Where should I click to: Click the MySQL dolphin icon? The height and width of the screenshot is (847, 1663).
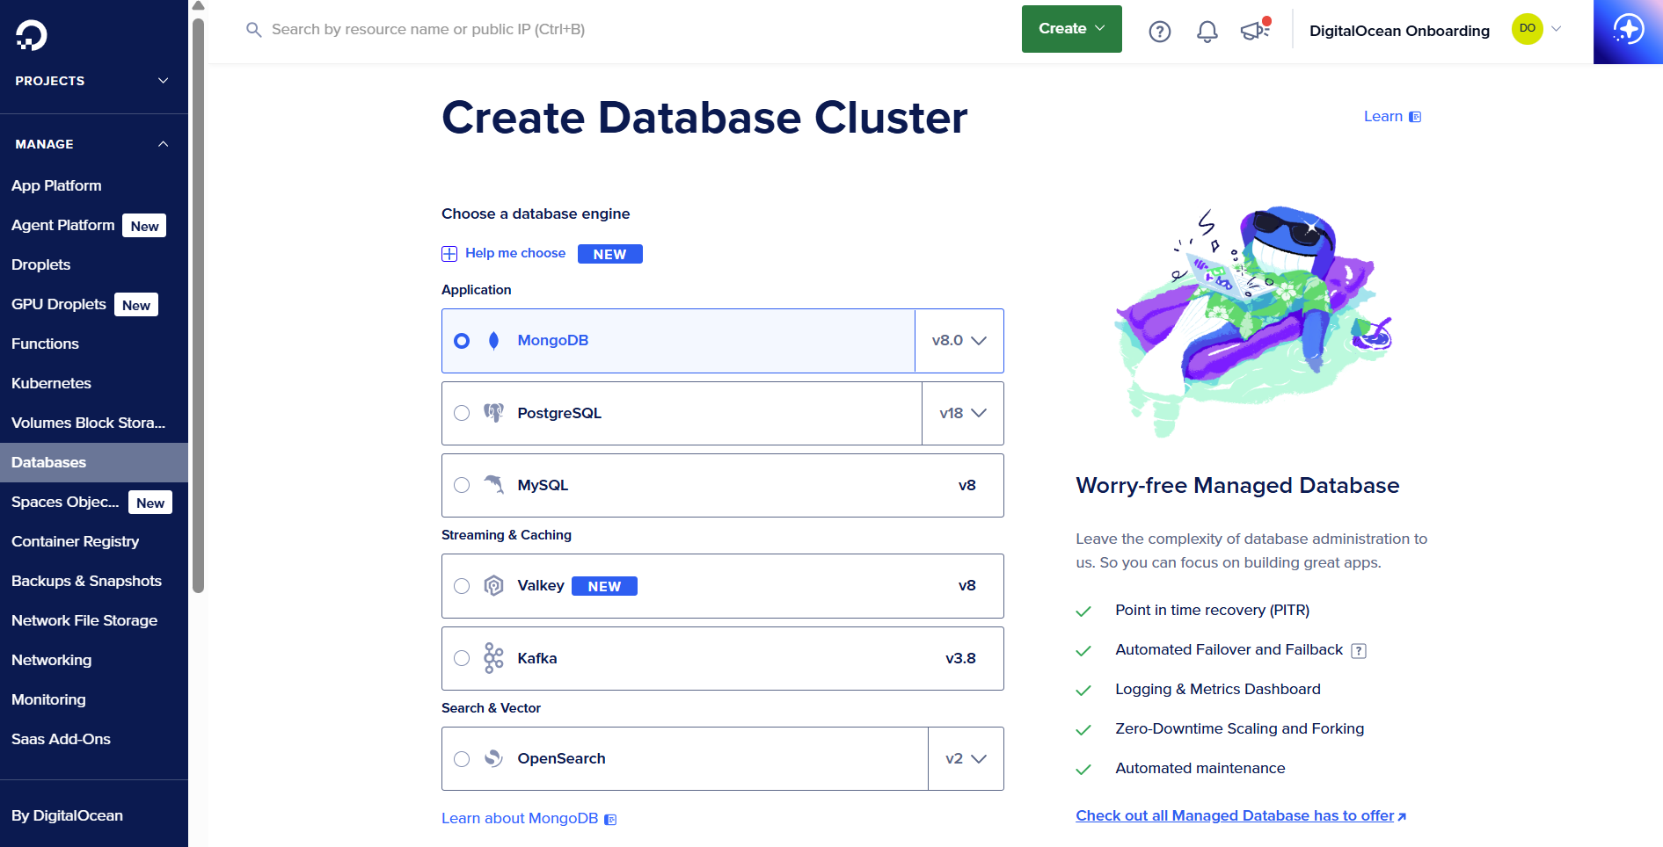pyautogui.click(x=493, y=484)
